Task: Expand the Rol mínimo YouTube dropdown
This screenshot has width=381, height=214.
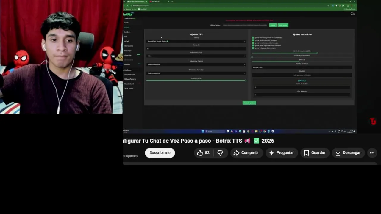Action: click(x=196, y=73)
